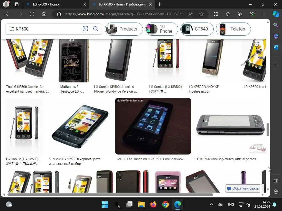
Task: Open a new browser tab
Action: [x=159, y=4]
